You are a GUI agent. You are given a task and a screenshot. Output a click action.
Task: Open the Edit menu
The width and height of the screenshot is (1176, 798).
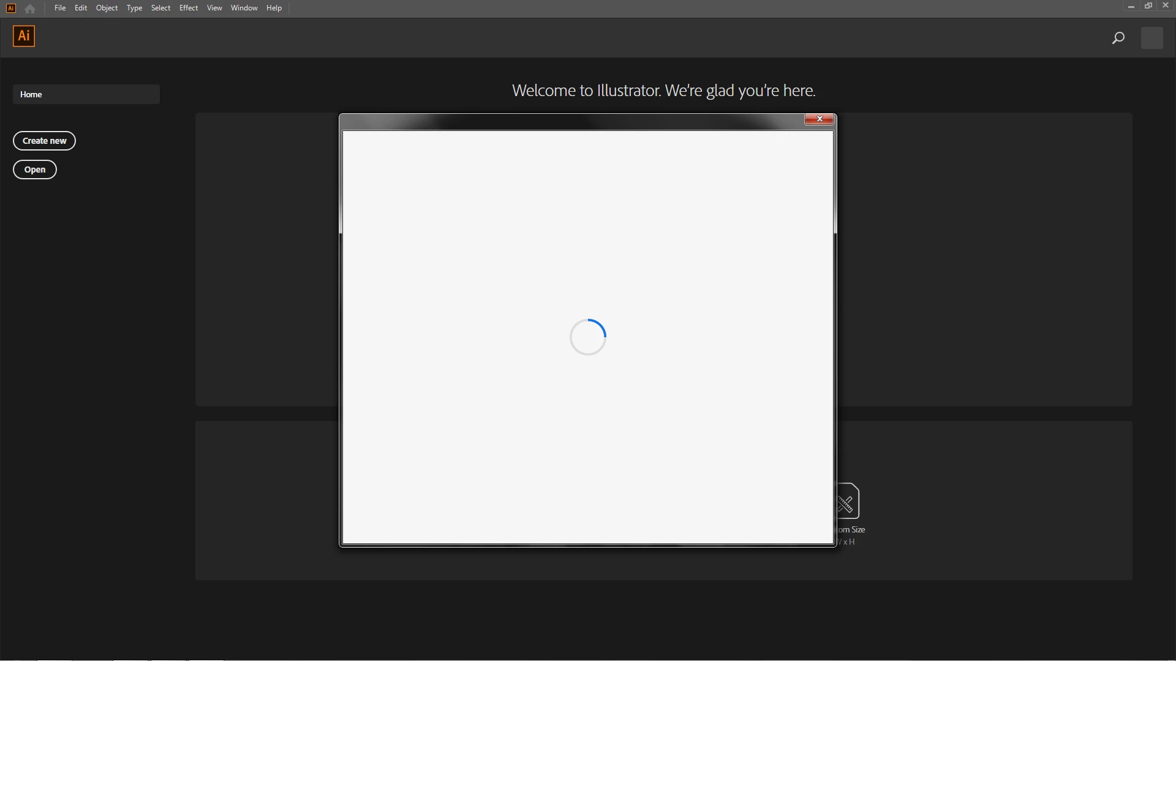pos(81,8)
